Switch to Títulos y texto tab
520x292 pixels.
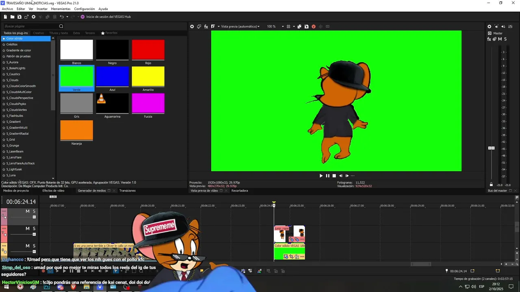tap(58, 33)
